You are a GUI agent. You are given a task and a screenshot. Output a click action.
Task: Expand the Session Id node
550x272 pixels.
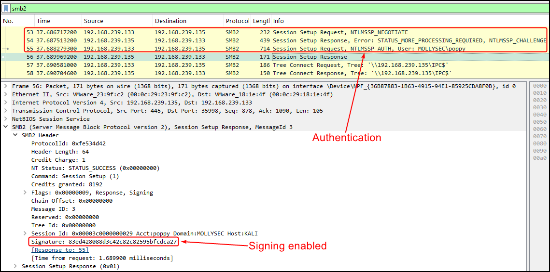pyautogui.click(x=25, y=233)
